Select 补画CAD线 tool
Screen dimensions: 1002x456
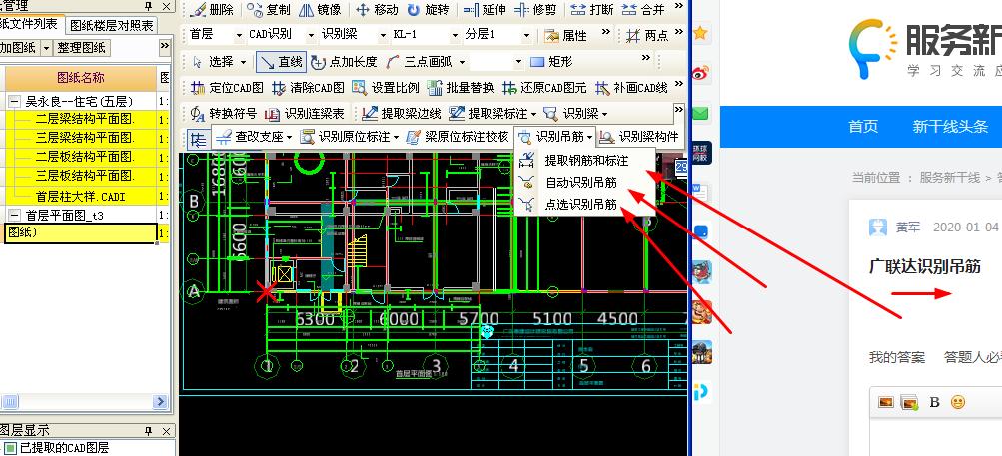point(631,88)
